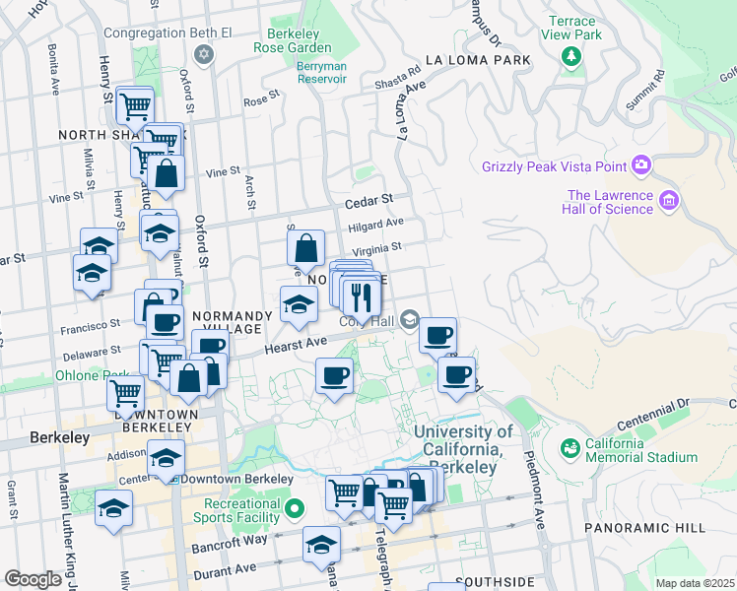Click the Shasta Rd street label
Viewport: 737px width, 591px height.
pyautogui.click(x=398, y=77)
